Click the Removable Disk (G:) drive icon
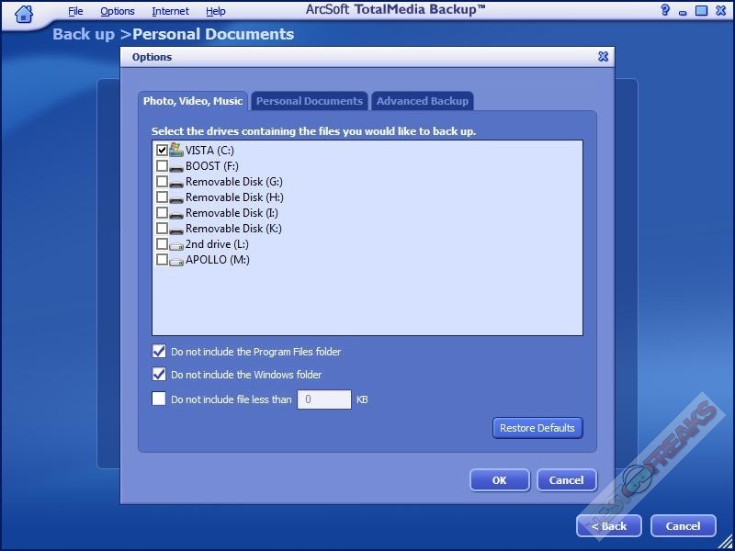Image resolution: width=735 pixels, height=551 pixels. 176,182
